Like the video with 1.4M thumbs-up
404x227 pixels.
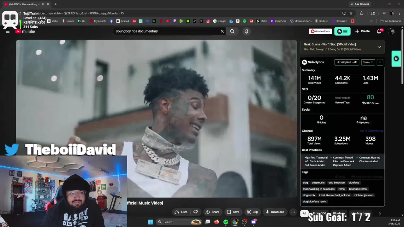pos(181,212)
